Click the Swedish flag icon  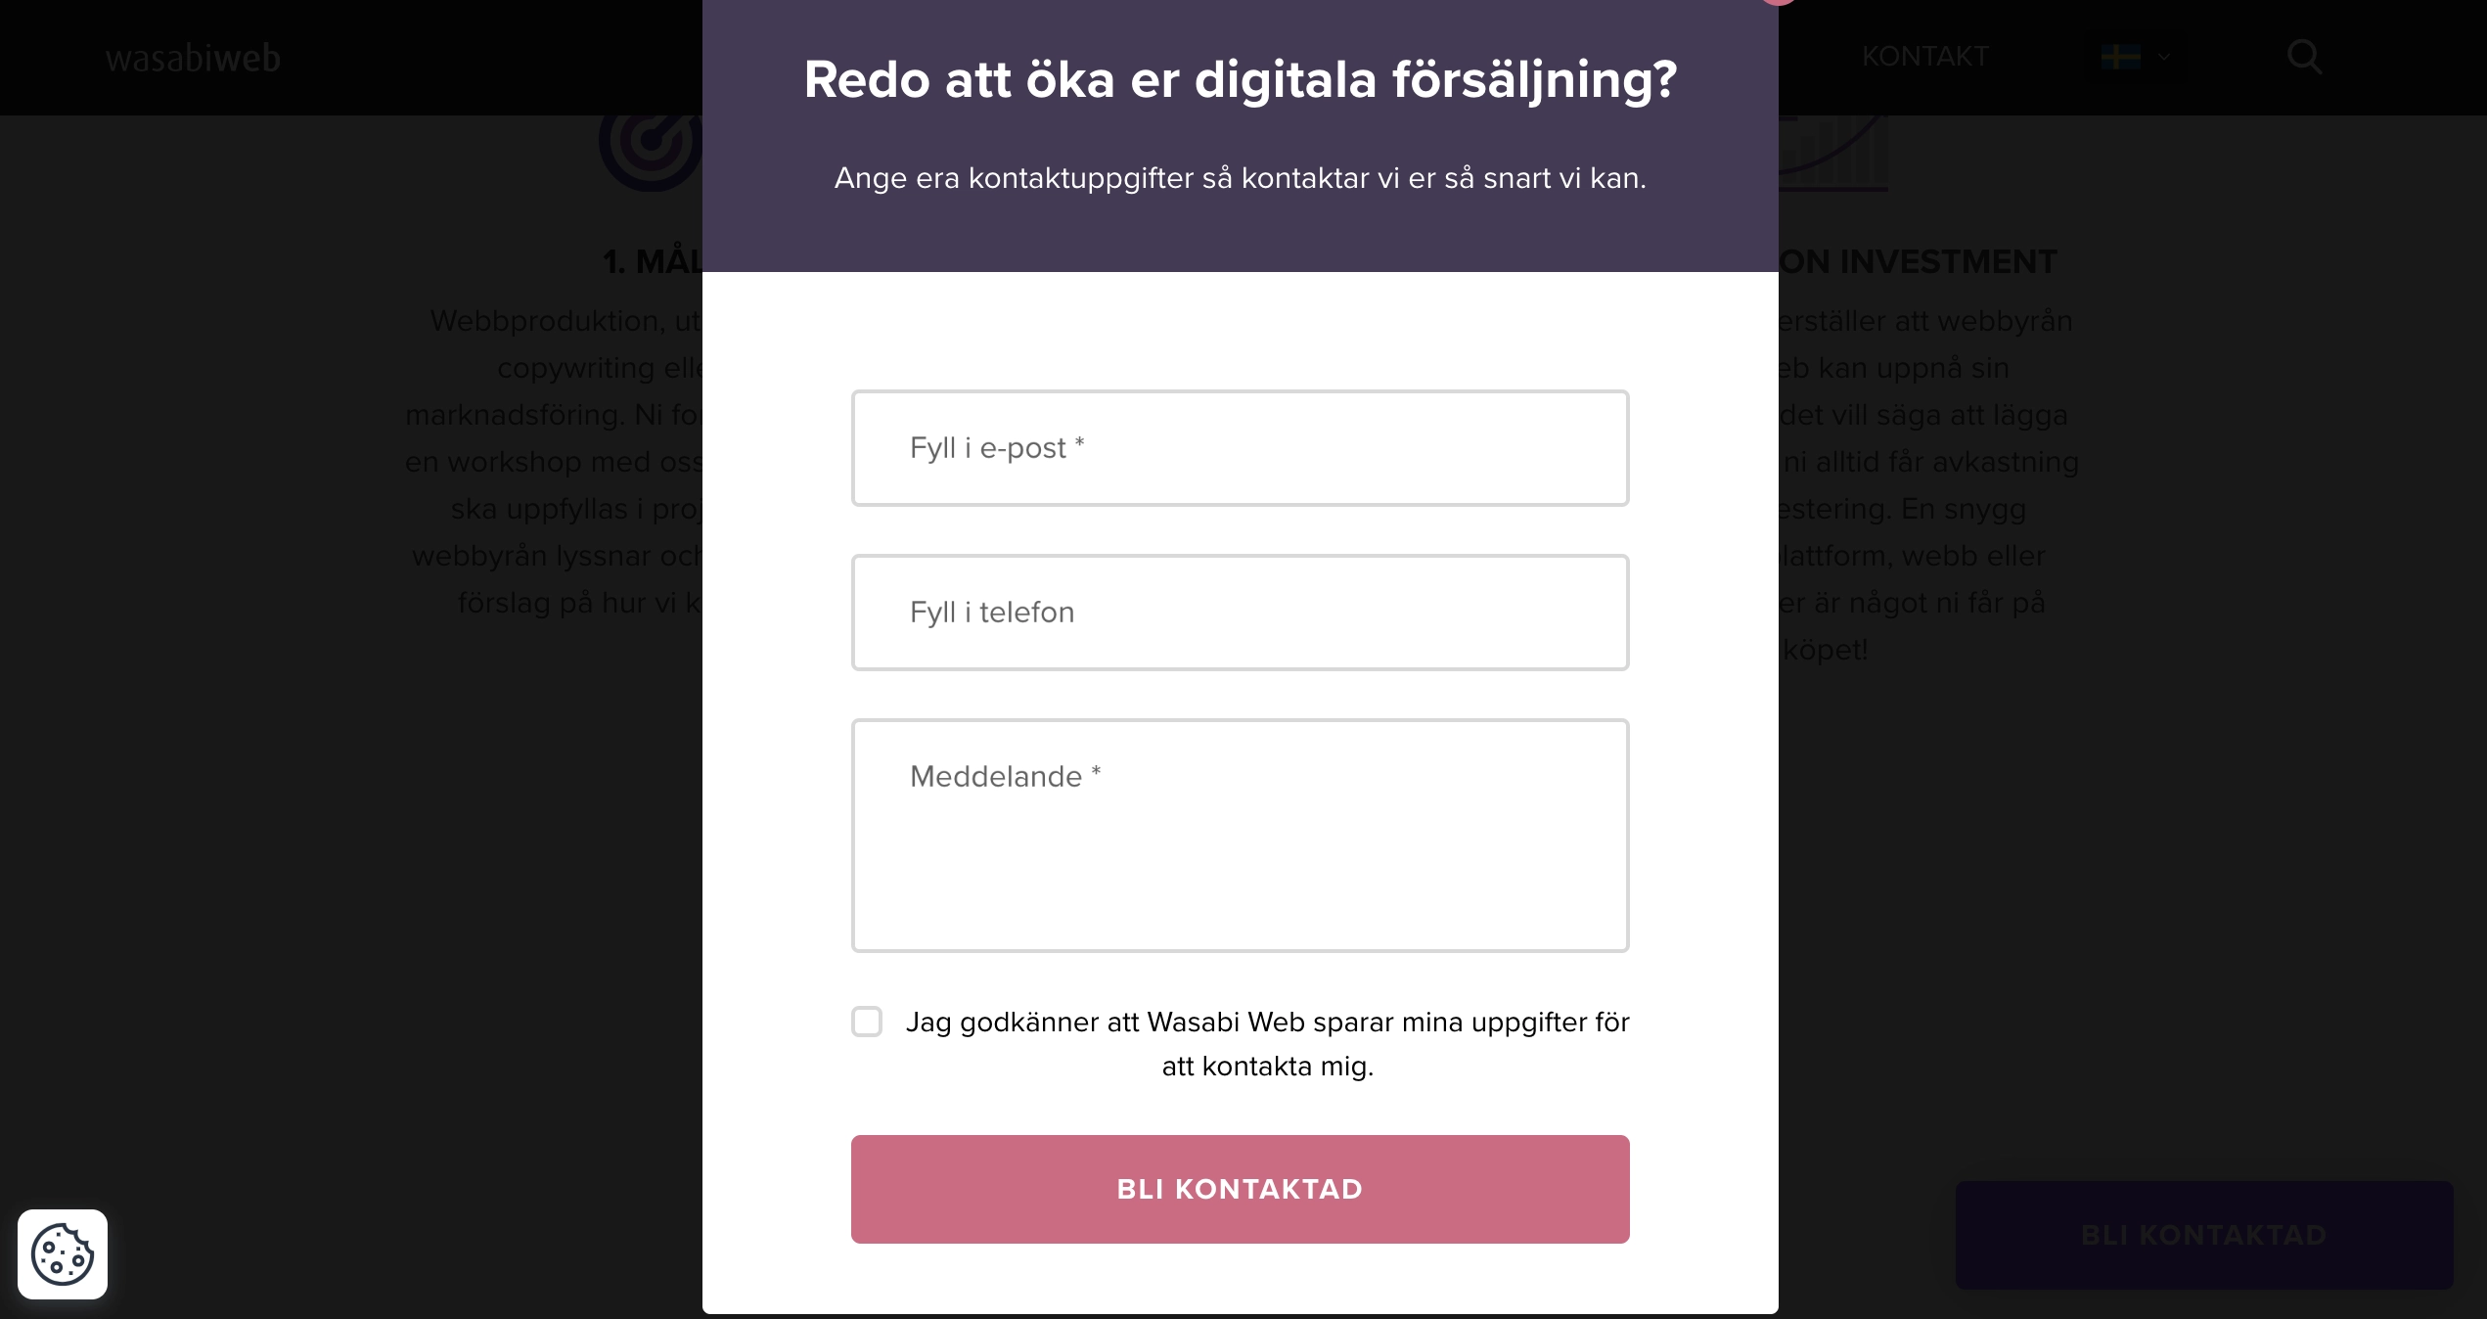[x=2120, y=57]
